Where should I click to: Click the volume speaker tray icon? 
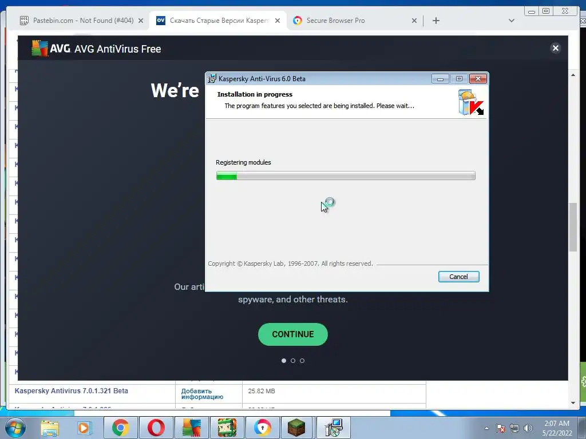tap(528, 428)
